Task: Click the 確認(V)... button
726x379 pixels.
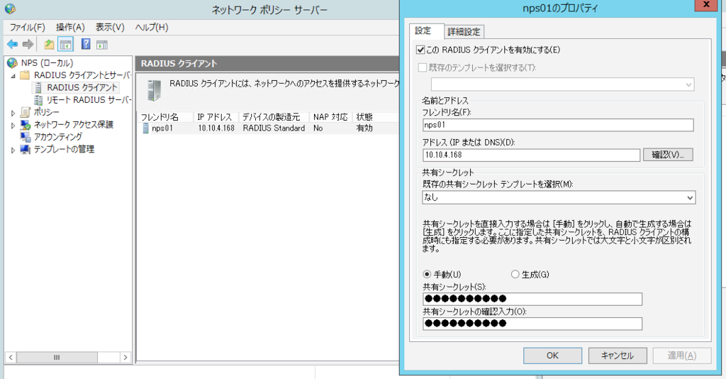Action: (x=668, y=155)
